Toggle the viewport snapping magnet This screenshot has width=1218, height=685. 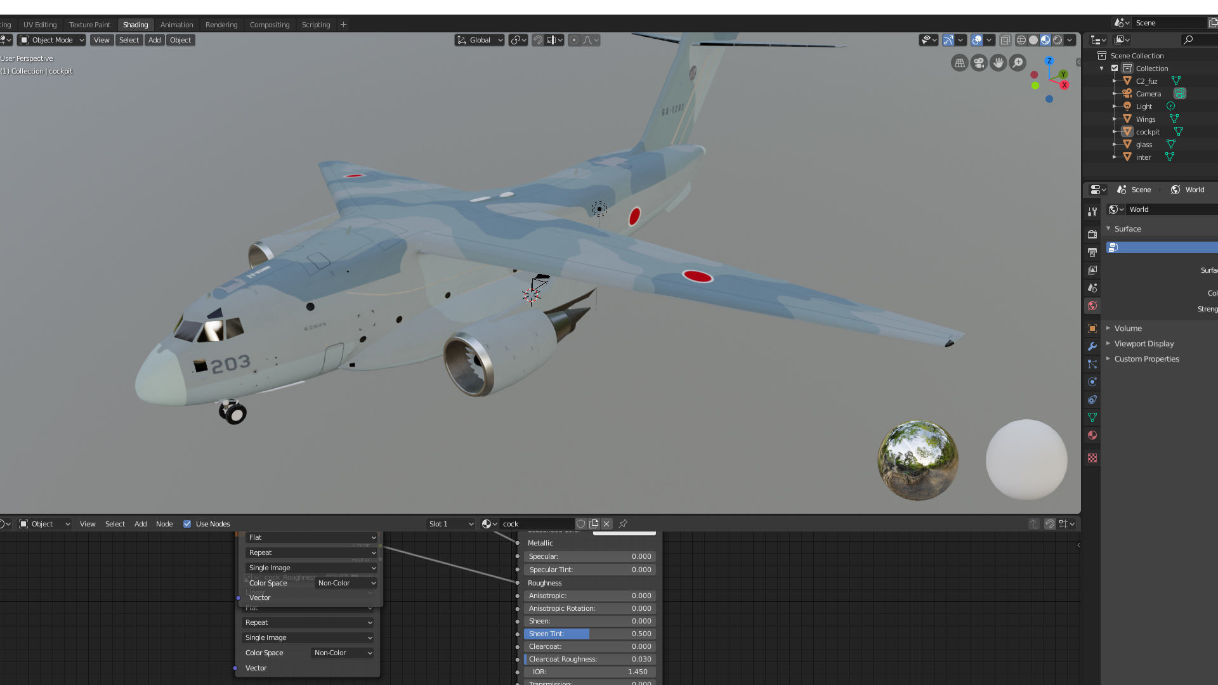pyautogui.click(x=538, y=40)
